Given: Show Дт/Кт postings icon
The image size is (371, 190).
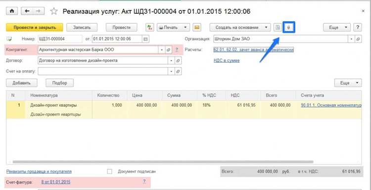Looking at the screenshot, I should tap(149, 27).
